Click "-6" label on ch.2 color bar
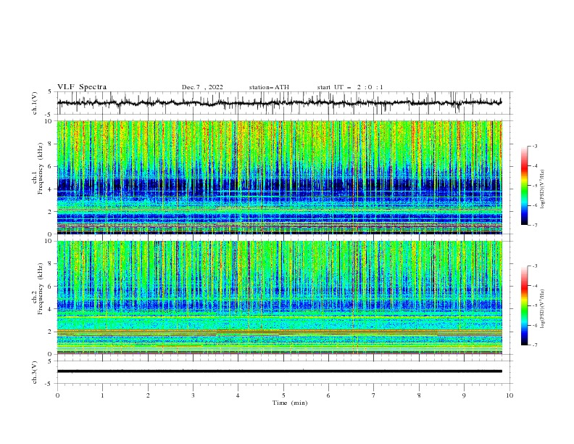Screen dimensions: 574x444 [535, 325]
